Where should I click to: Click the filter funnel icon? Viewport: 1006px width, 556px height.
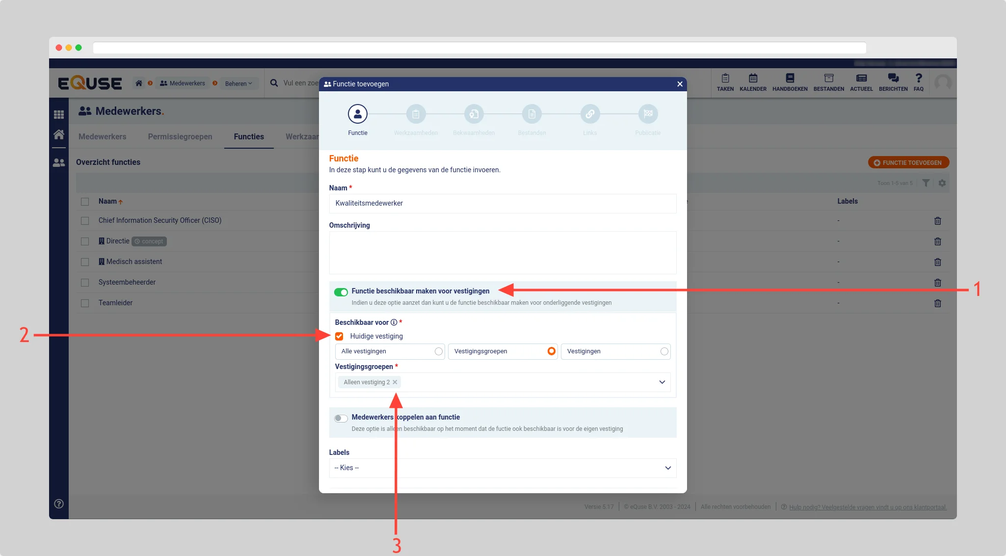click(926, 183)
